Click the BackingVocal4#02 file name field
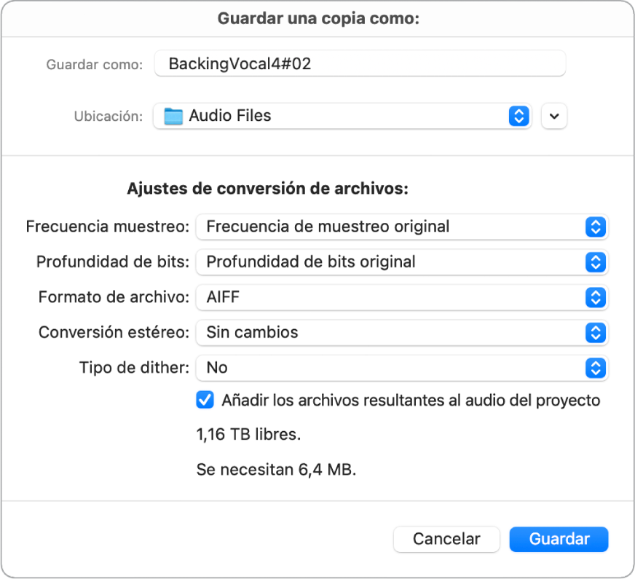Viewport: 635px width, 579px height. [360, 64]
